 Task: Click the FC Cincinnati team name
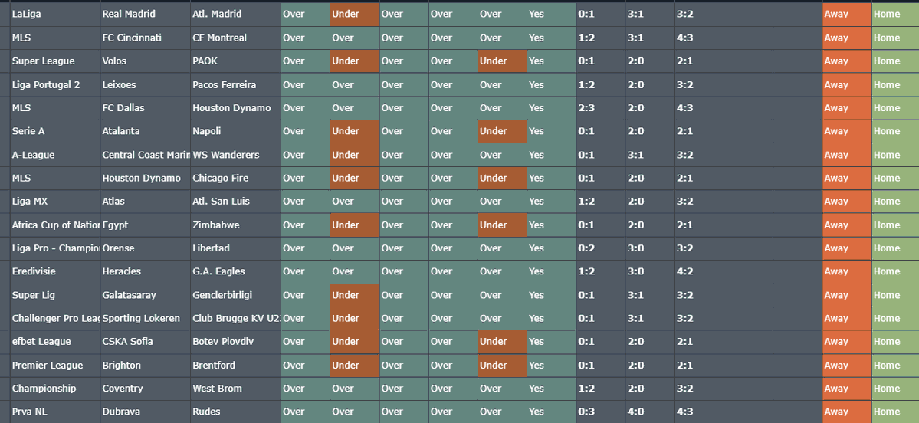pyautogui.click(x=132, y=38)
